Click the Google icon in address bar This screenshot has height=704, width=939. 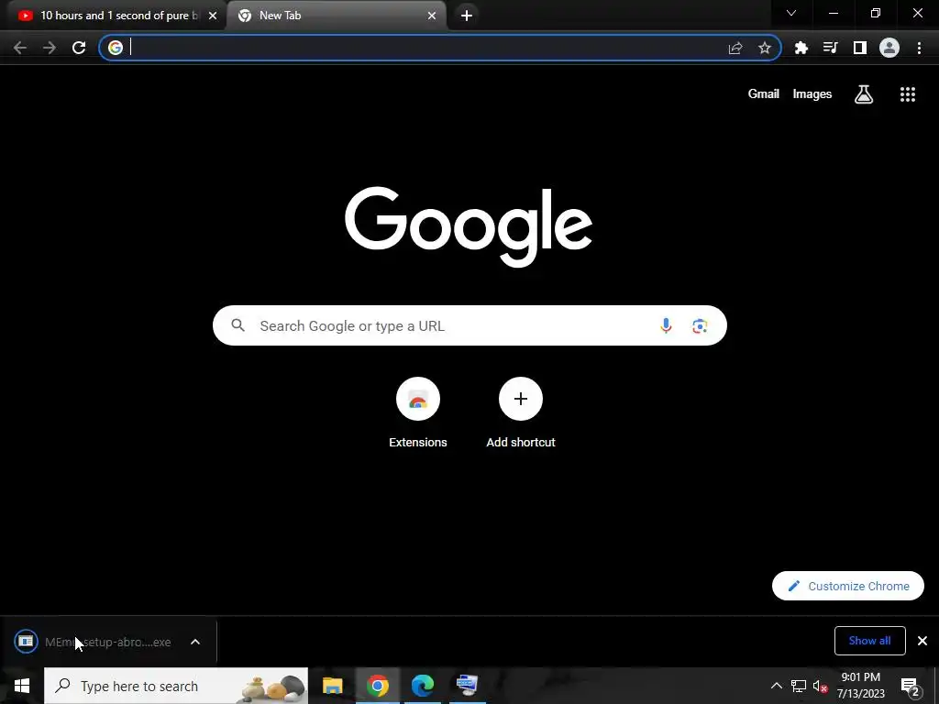click(116, 48)
